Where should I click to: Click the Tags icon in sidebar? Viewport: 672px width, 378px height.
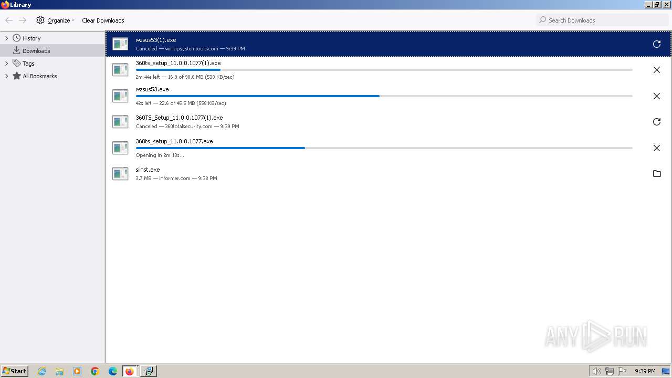pyautogui.click(x=17, y=64)
